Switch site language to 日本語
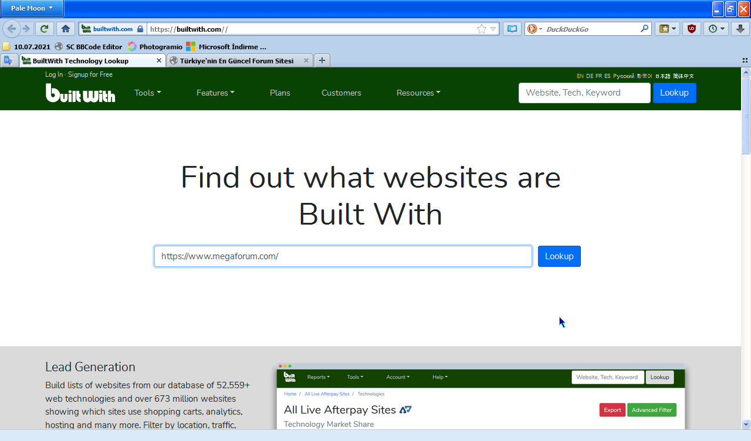Screen dimensions: 751x441 click(x=663, y=76)
